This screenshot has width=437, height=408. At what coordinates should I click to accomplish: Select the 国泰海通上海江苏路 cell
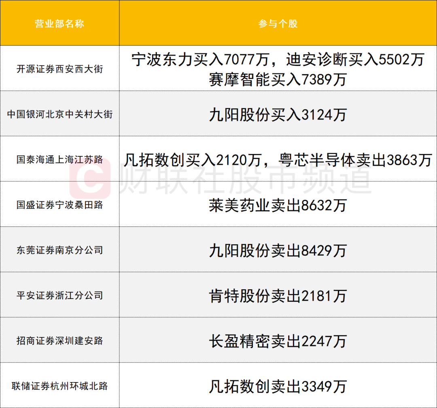[x=59, y=159]
